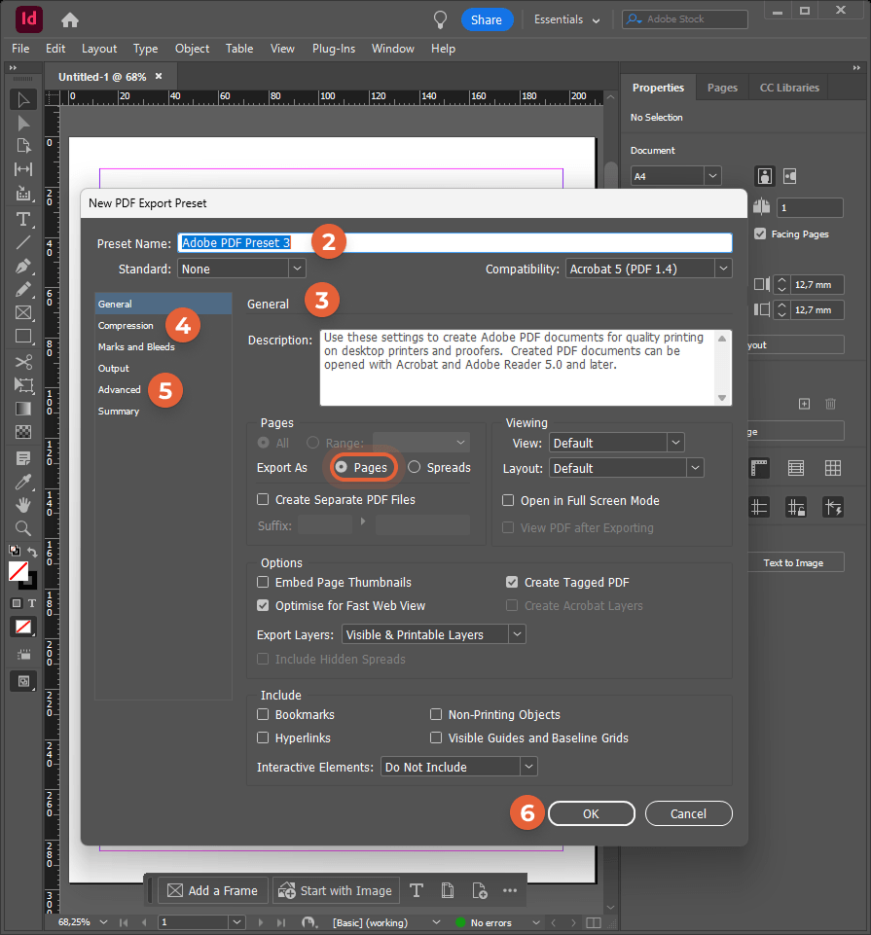Switch to the Pages panel tab

pos(722,88)
